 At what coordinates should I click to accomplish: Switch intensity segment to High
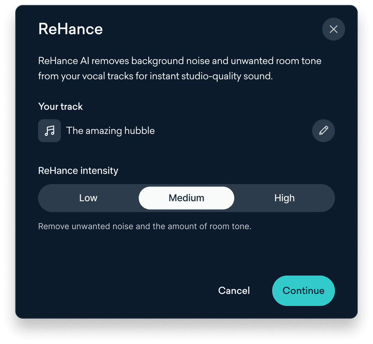pos(285,198)
